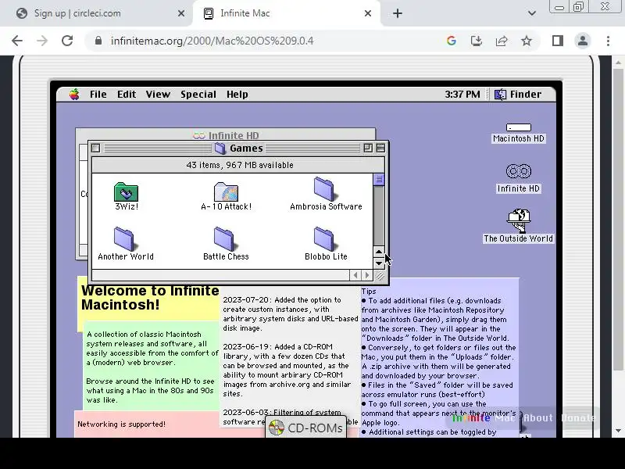Close the Infinite Mac browser tab
This screenshot has height=469, width=625.
click(x=367, y=13)
